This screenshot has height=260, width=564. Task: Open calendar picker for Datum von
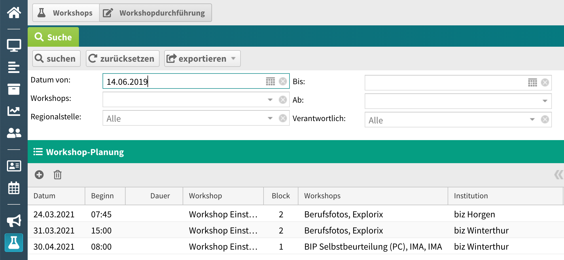pyautogui.click(x=270, y=81)
